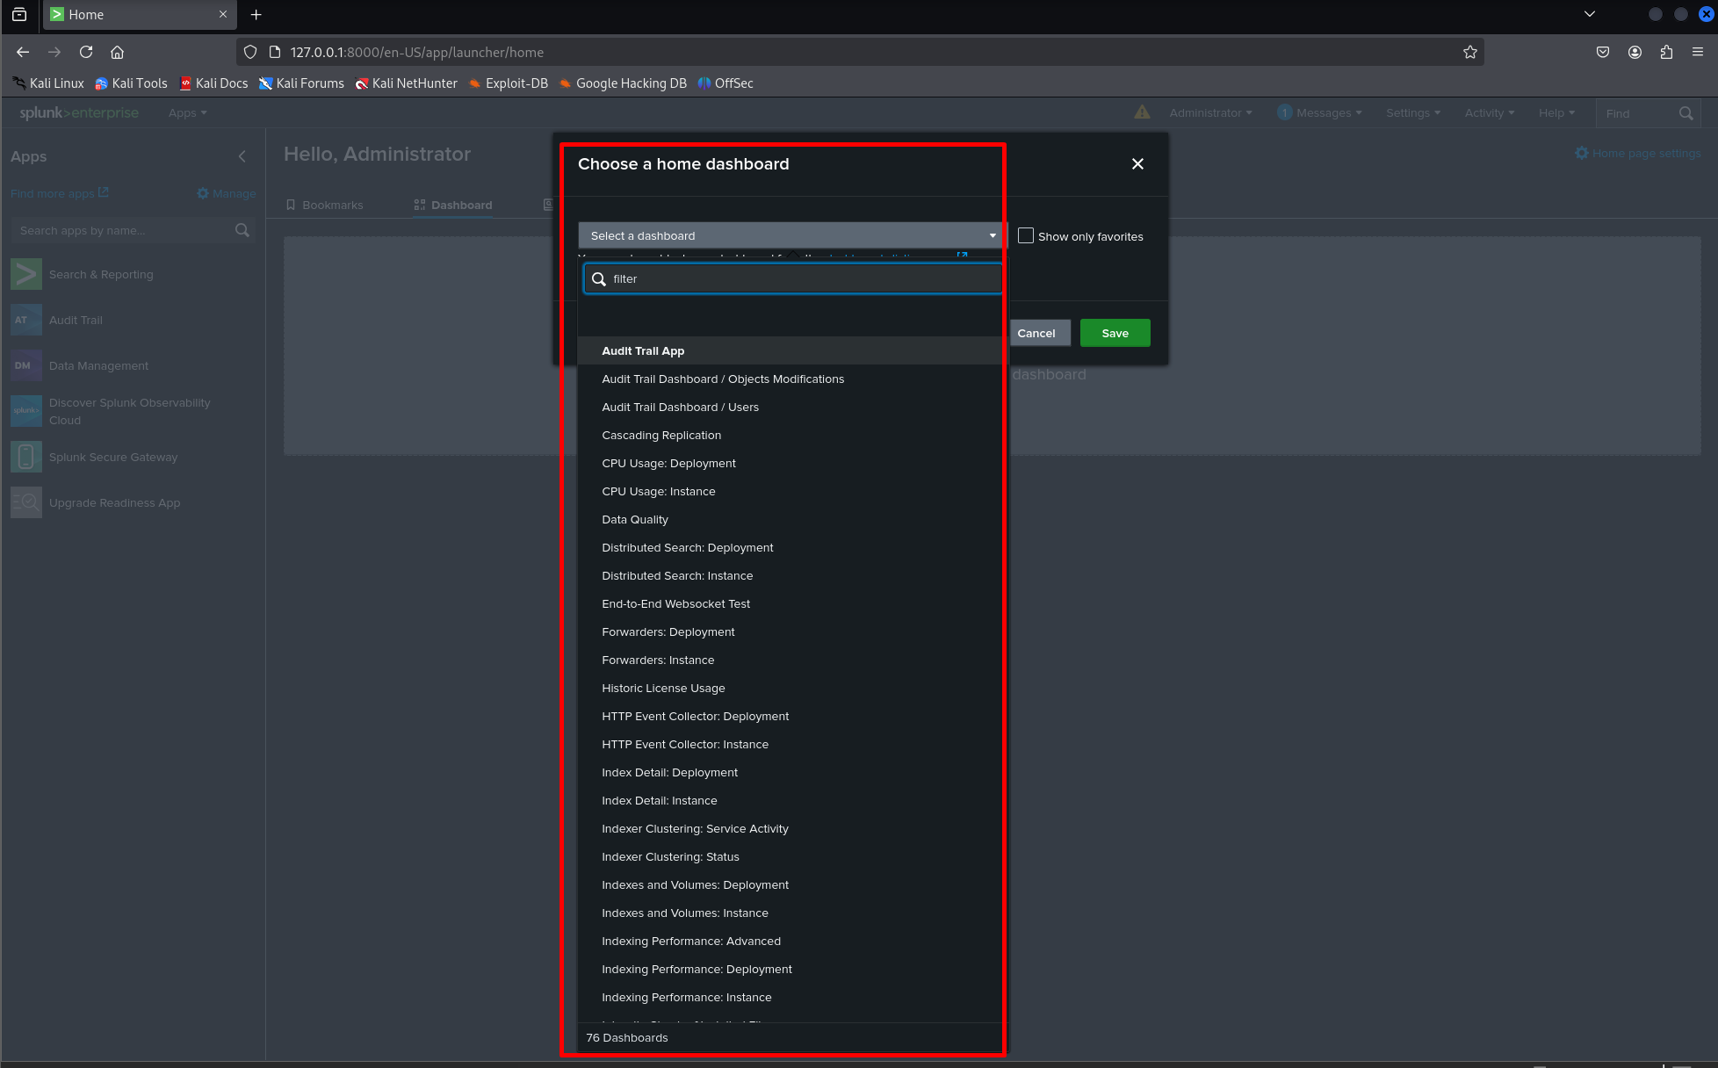
Task: Click the warning triangle in the navbar
Action: [x=1142, y=112]
